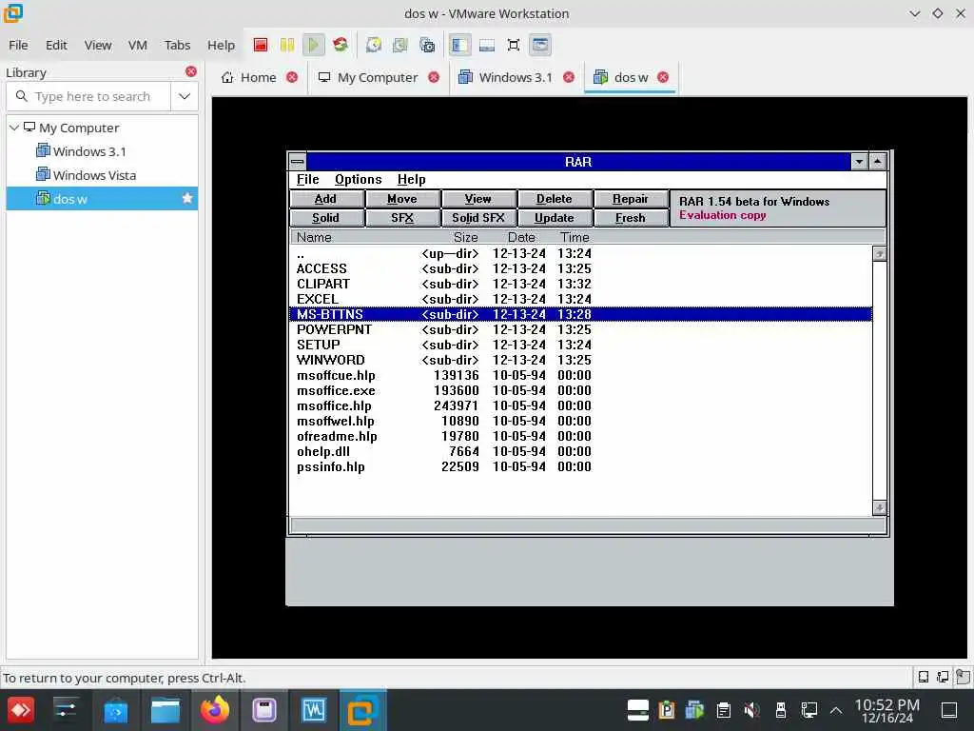Image resolution: width=974 pixels, height=731 pixels.
Task: Select the EXCEL sub-dir row
Action: [x=581, y=299]
